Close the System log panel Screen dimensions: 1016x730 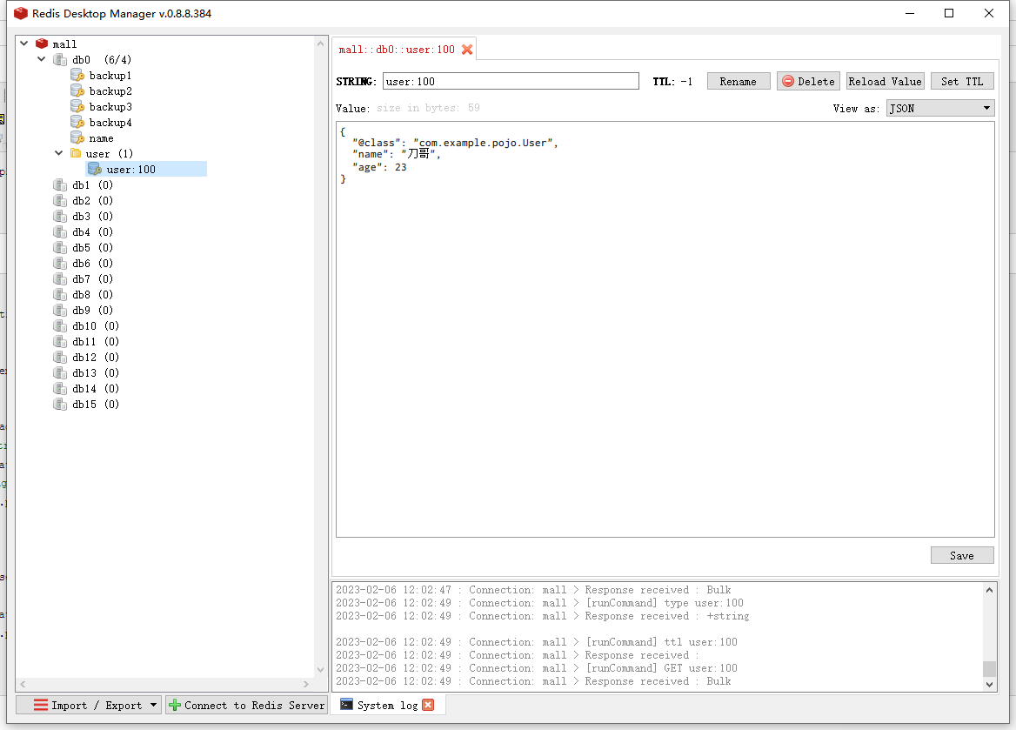[x=428, y=705]
